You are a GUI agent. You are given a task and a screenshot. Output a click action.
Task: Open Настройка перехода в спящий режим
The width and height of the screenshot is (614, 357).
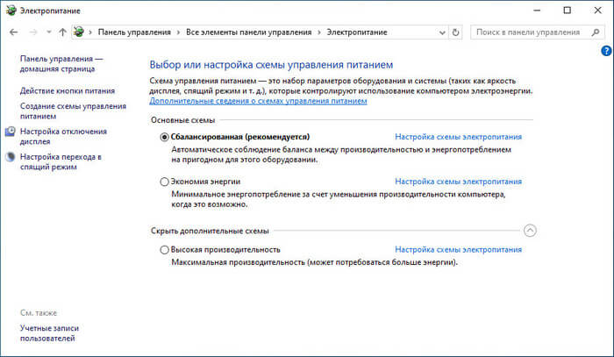(x=61, y=161)
